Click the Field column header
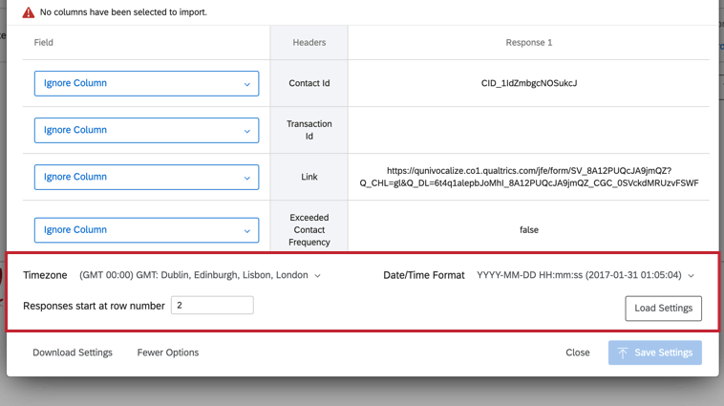The image size is (724, 406). [44, 42]
